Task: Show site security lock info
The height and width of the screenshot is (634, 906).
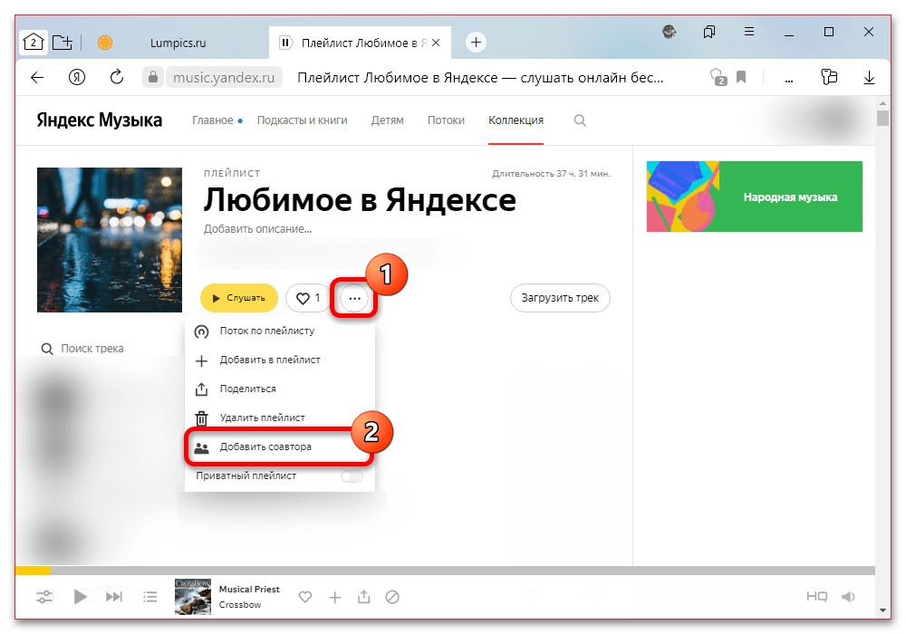Action: [153, 77]
